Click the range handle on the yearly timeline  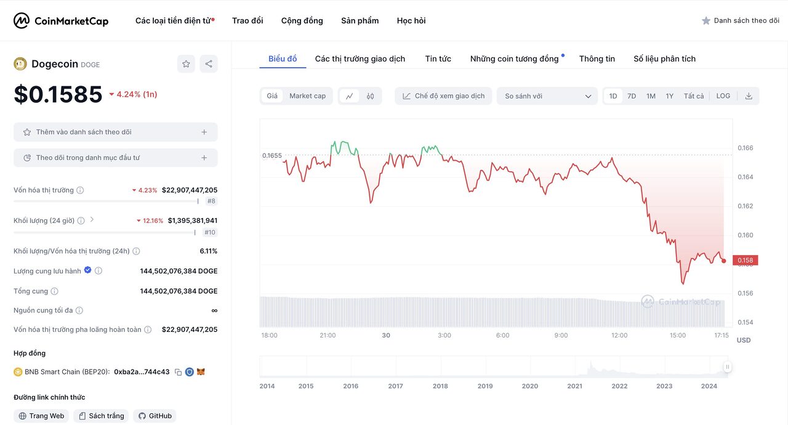click(727, 367)
